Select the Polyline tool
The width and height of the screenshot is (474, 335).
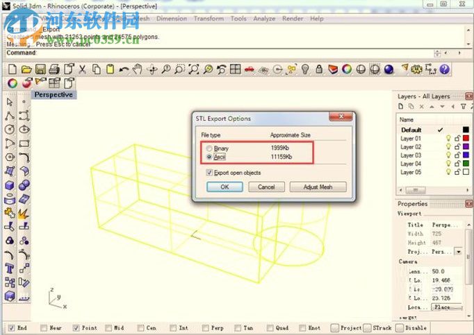coord(10,116)
